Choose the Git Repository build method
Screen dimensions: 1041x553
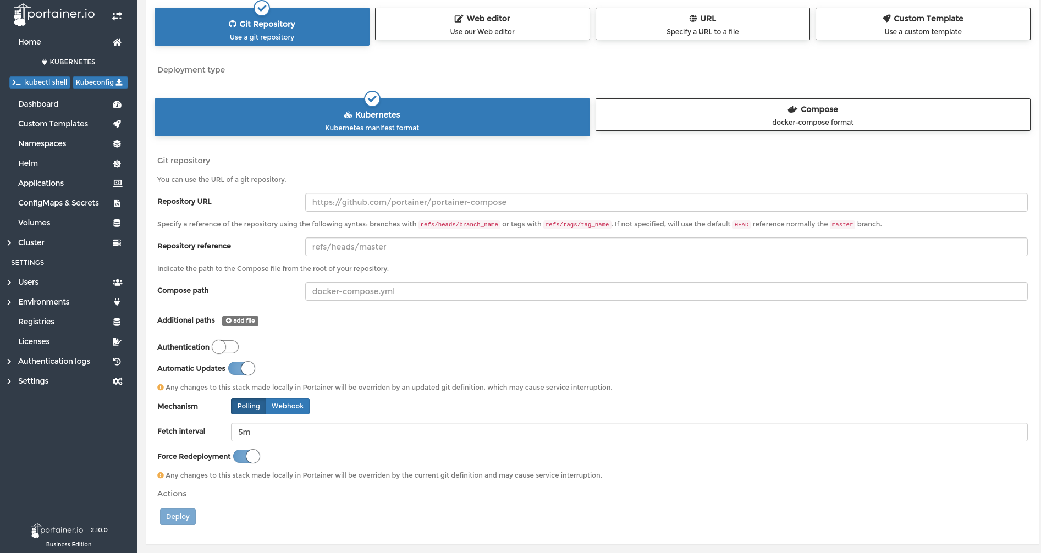coord(262,26)
